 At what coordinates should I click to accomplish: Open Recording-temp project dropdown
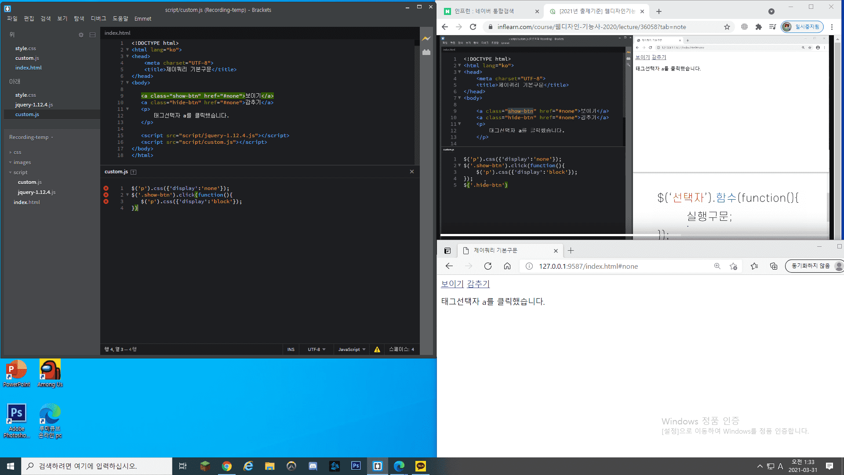[31, 137]
